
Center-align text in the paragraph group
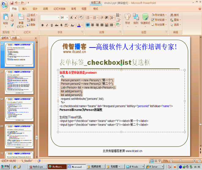coord(92,25)
